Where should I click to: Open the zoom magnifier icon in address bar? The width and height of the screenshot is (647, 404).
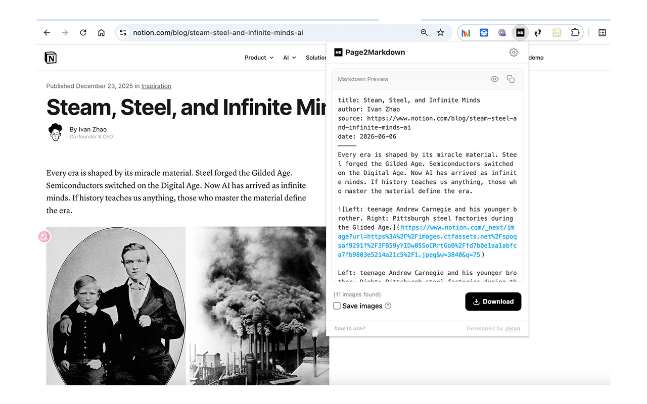click(x=424, y=32)
